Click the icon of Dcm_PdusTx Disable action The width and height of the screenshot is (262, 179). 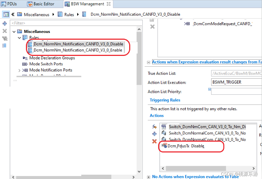pos(164,146)
